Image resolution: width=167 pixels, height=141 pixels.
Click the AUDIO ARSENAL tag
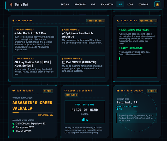(x=71, y=30)
